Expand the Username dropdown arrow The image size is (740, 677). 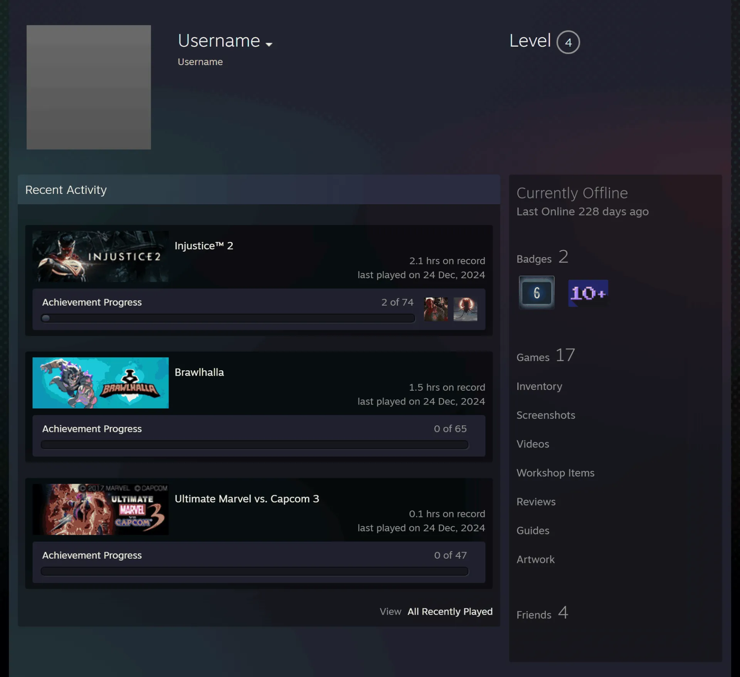pos(269,44)
